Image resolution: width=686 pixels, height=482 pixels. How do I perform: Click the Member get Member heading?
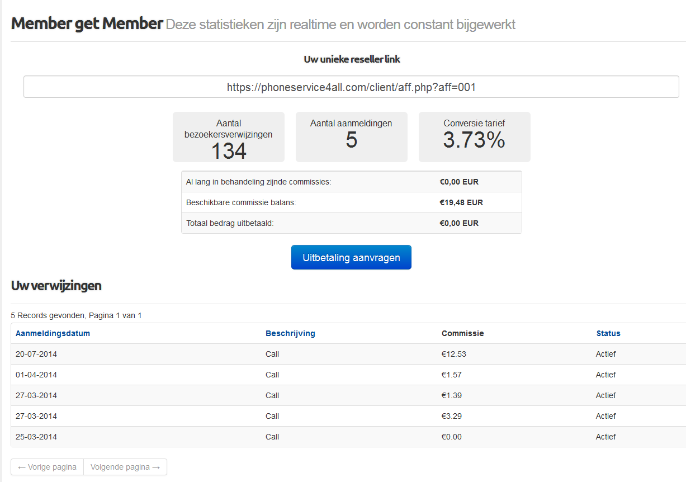click(86, 23)
